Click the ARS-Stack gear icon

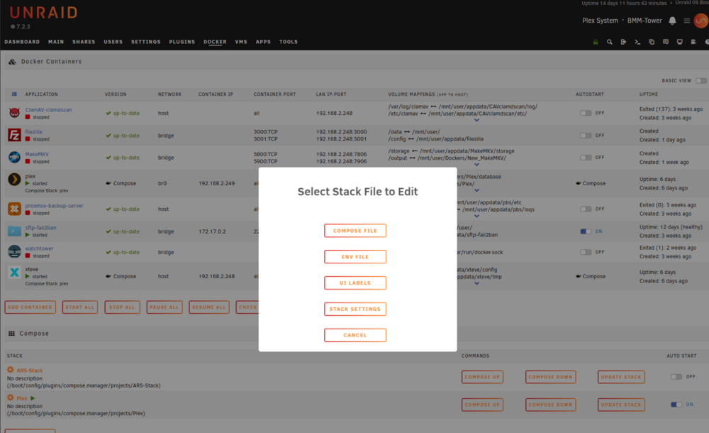[11, 370]
